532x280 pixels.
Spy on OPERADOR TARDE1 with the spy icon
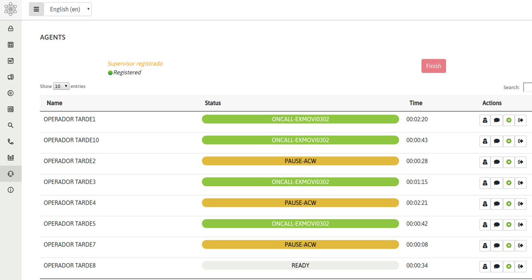485,120
